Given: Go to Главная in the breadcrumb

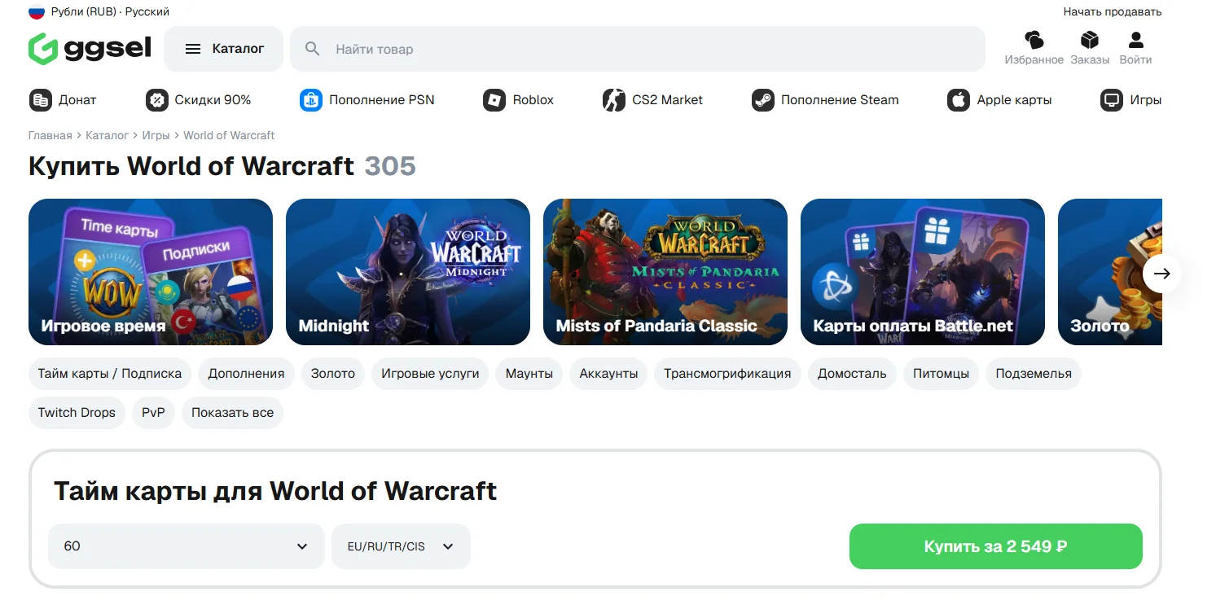Looking at the screenshot, I should coord(50,135).
